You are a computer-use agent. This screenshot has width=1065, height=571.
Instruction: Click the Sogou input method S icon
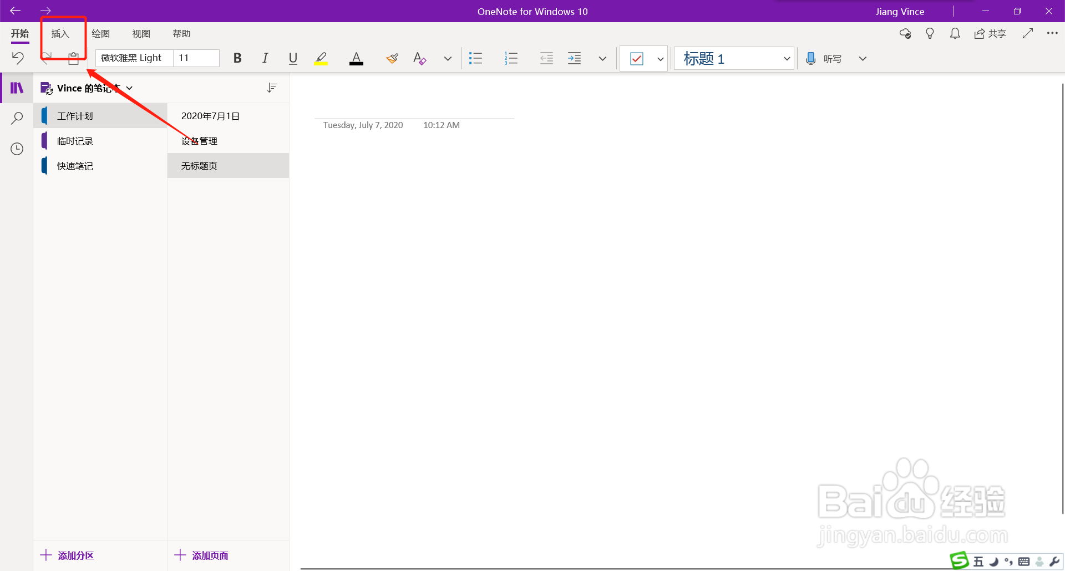click(959, 561)
